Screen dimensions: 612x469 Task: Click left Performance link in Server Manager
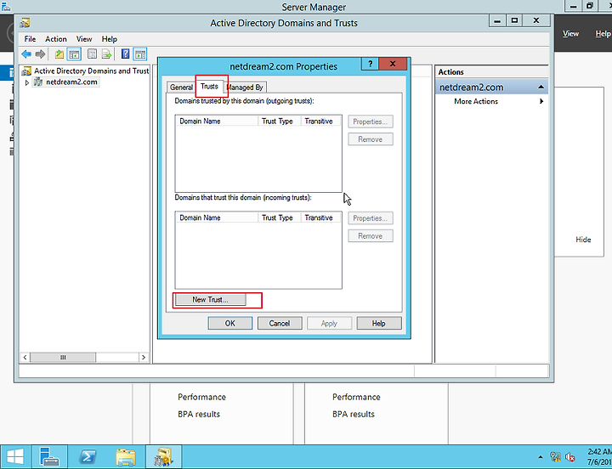[x=201, y=398]
